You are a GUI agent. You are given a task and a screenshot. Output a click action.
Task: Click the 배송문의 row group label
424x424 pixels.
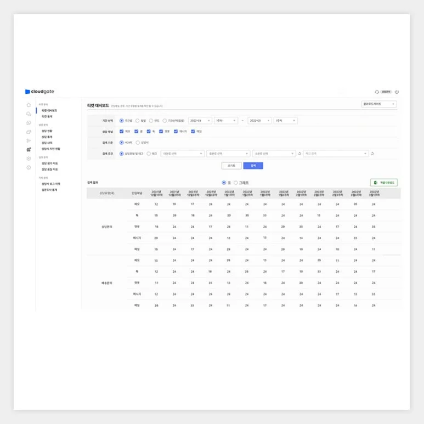point(107,283)
